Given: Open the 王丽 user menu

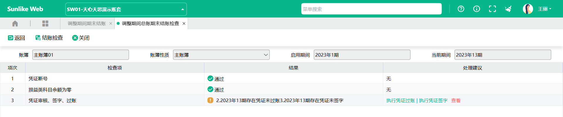Looking at the screenshot, I should [x=544, y=9].
